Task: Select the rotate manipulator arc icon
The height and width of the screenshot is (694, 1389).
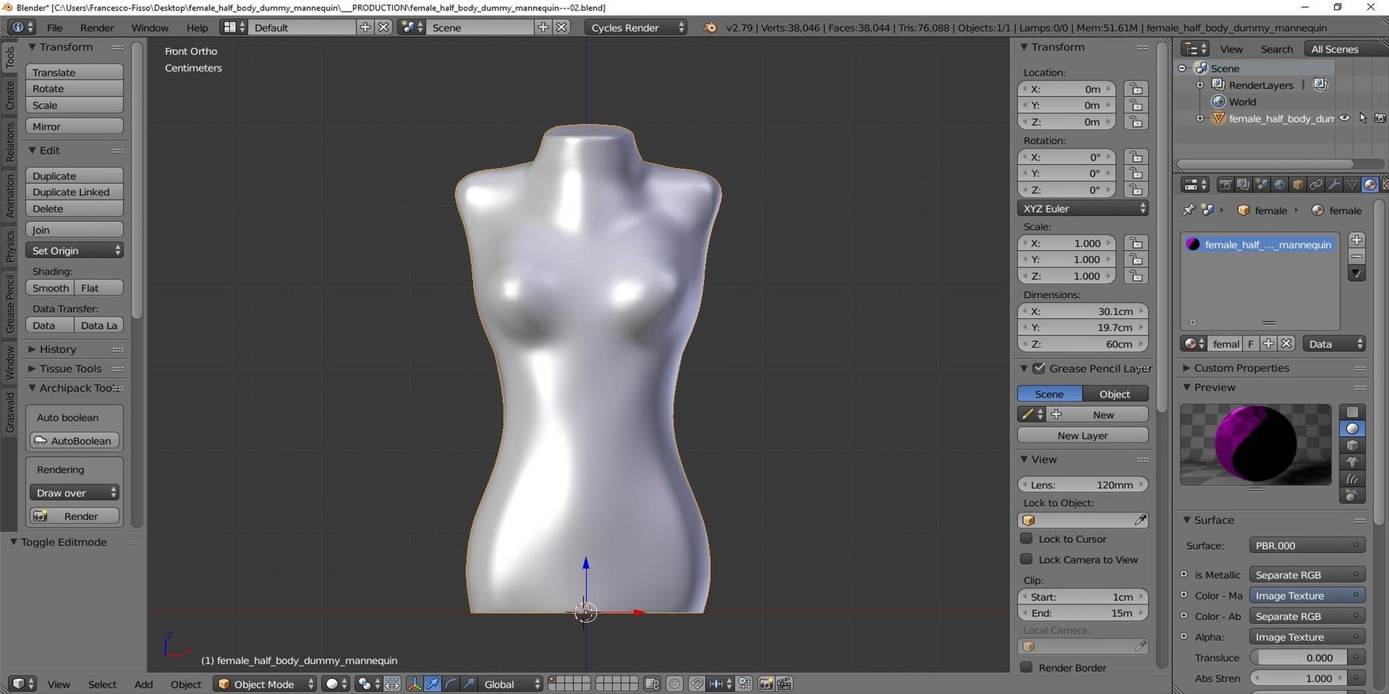Action: (x=451, y=684)
